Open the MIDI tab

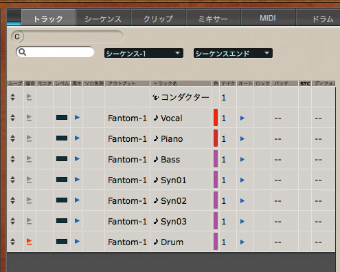click(268, 18)
